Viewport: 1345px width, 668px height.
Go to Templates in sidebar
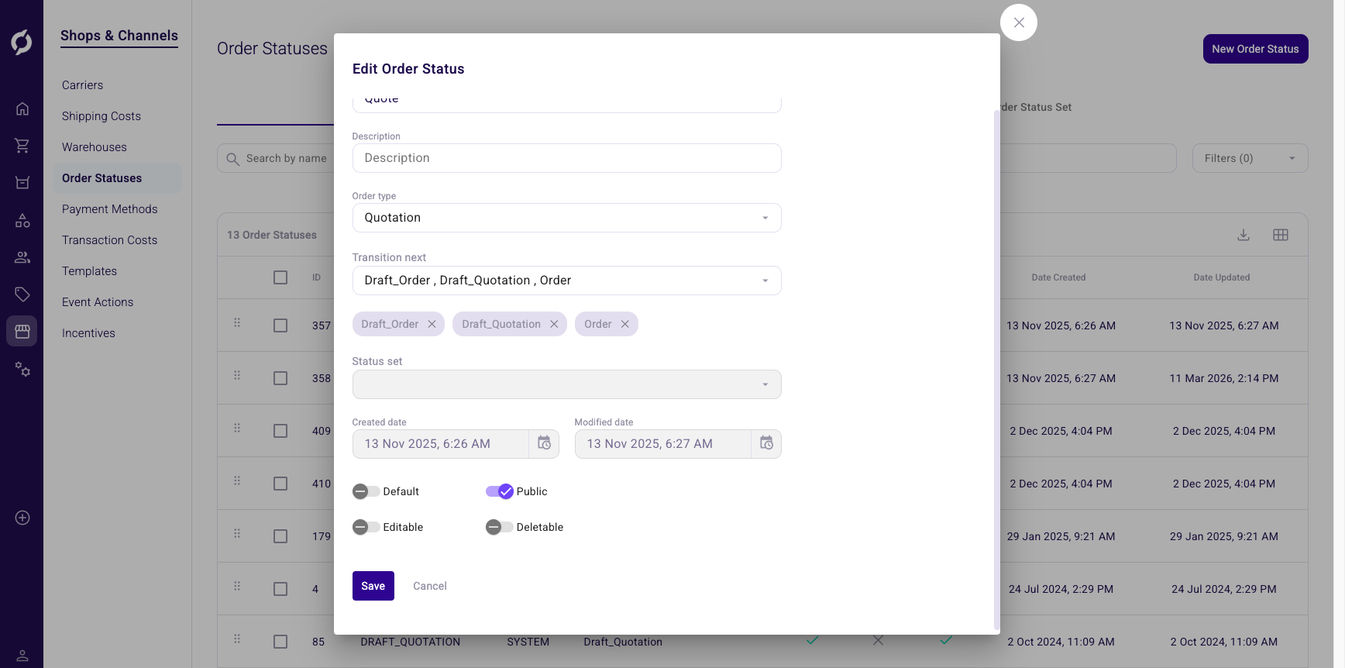click(89, 271)
